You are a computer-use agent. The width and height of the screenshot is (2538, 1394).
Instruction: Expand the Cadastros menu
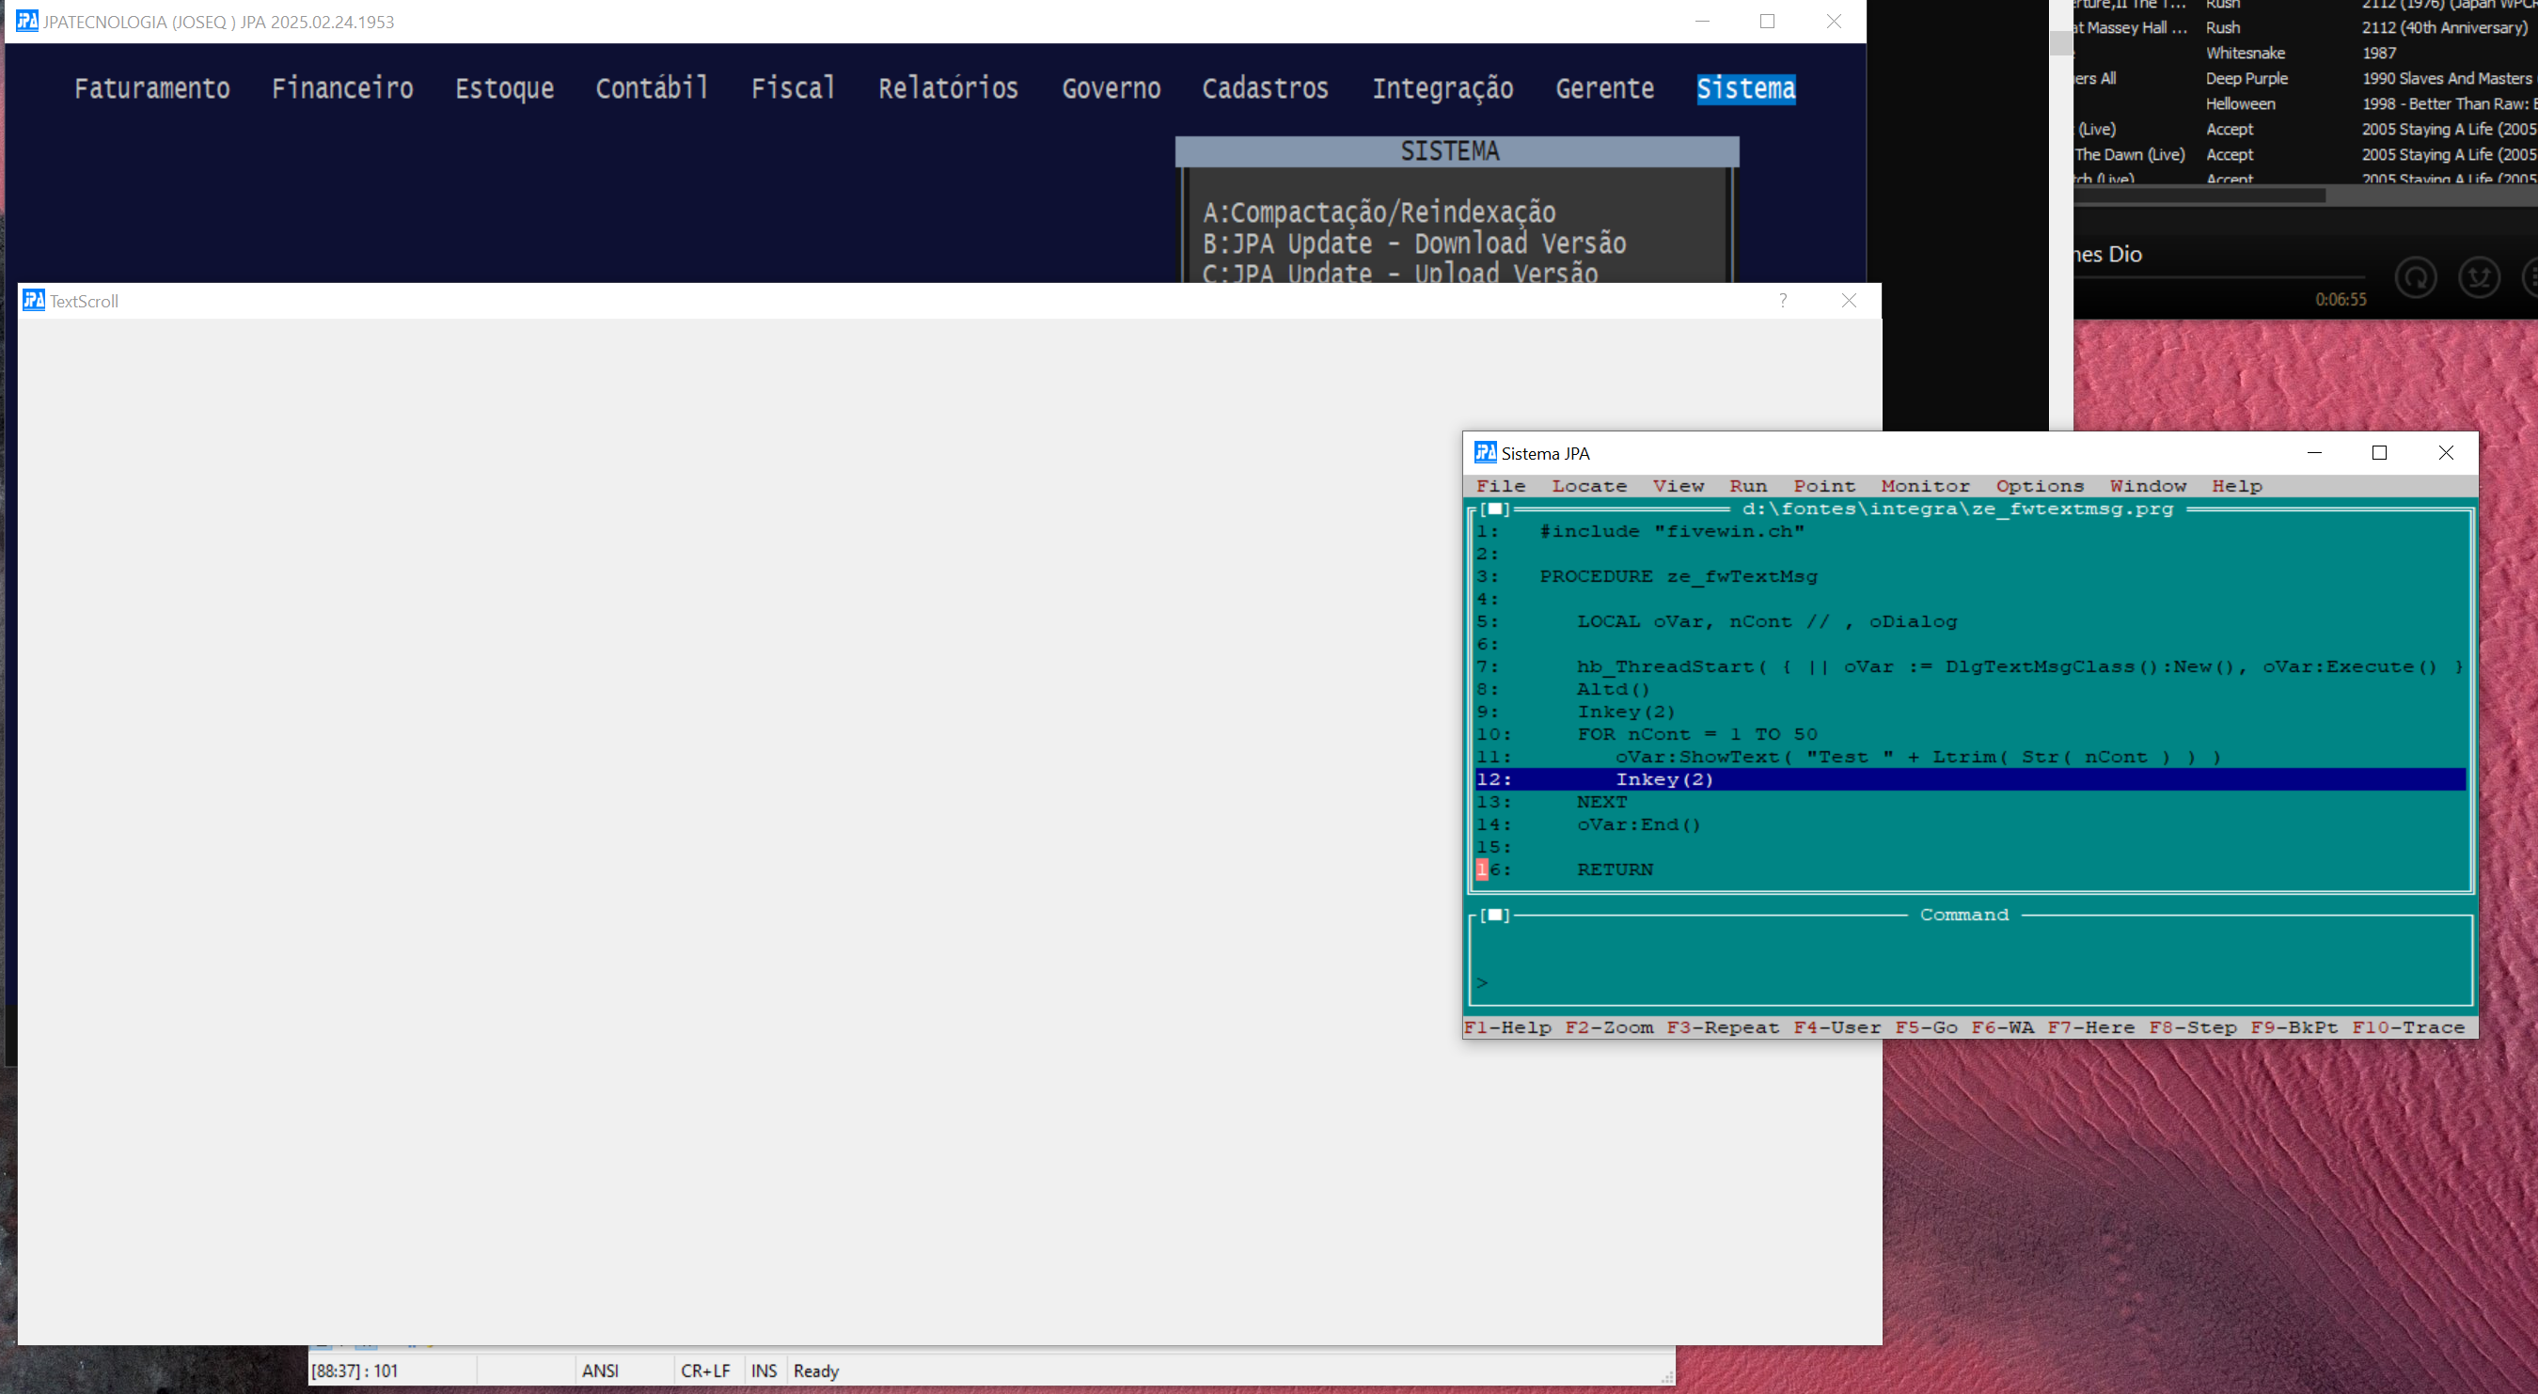[1264, 88]
